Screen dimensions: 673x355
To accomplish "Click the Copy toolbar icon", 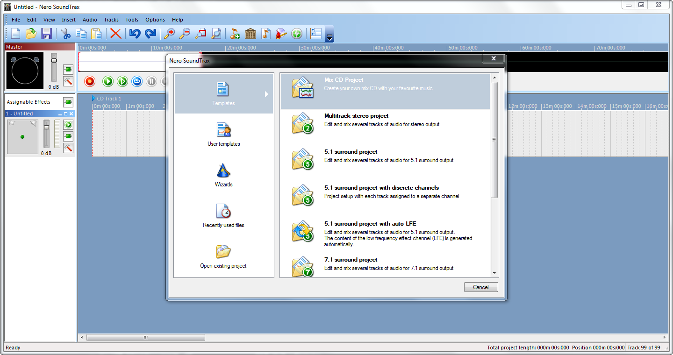I will (x=81, y=34).
